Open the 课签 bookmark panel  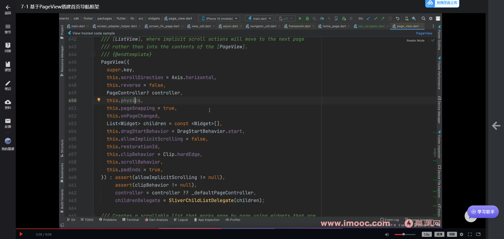tap(8, 67)
